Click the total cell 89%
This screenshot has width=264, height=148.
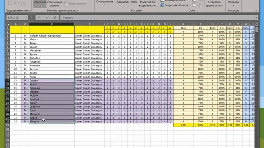[x=238, y=125]
